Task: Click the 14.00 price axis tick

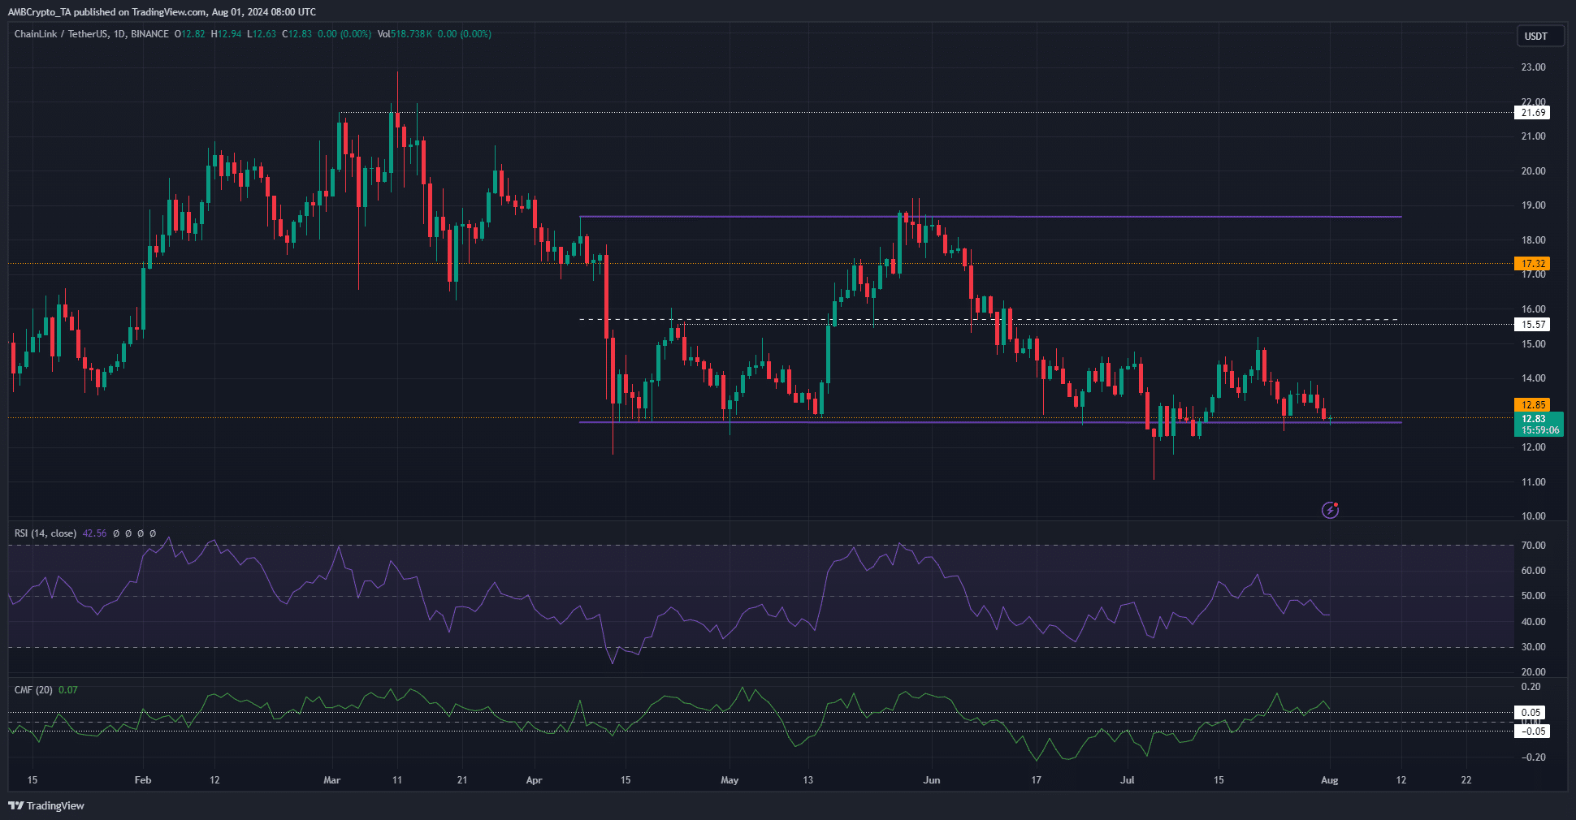Action: point(1533,378)
